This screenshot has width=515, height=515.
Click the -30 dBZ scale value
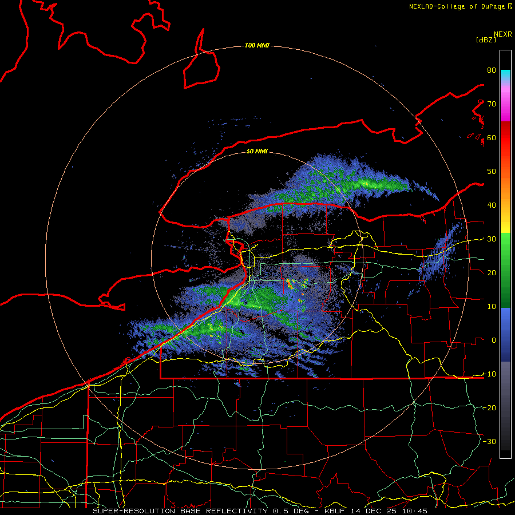click(x=489, y=441)
